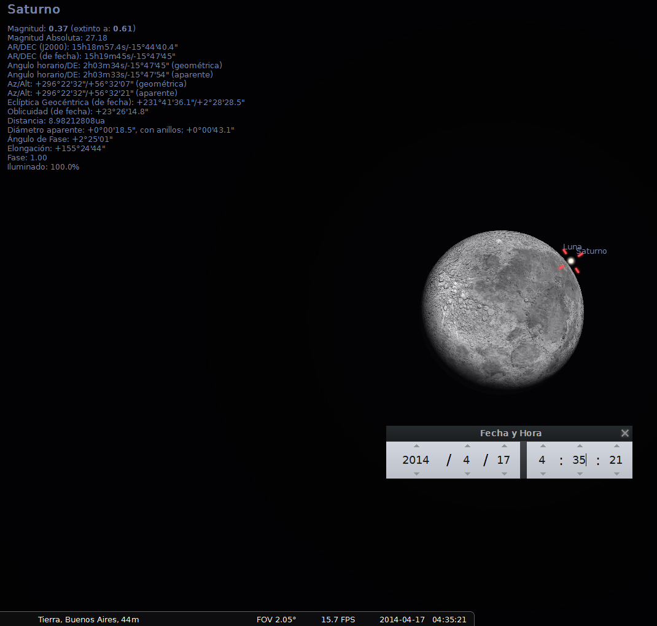Click the year field showing 2014

[x=416, y=460]
